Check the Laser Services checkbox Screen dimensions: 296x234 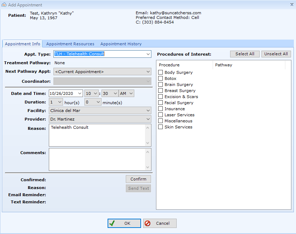point(160,115)
